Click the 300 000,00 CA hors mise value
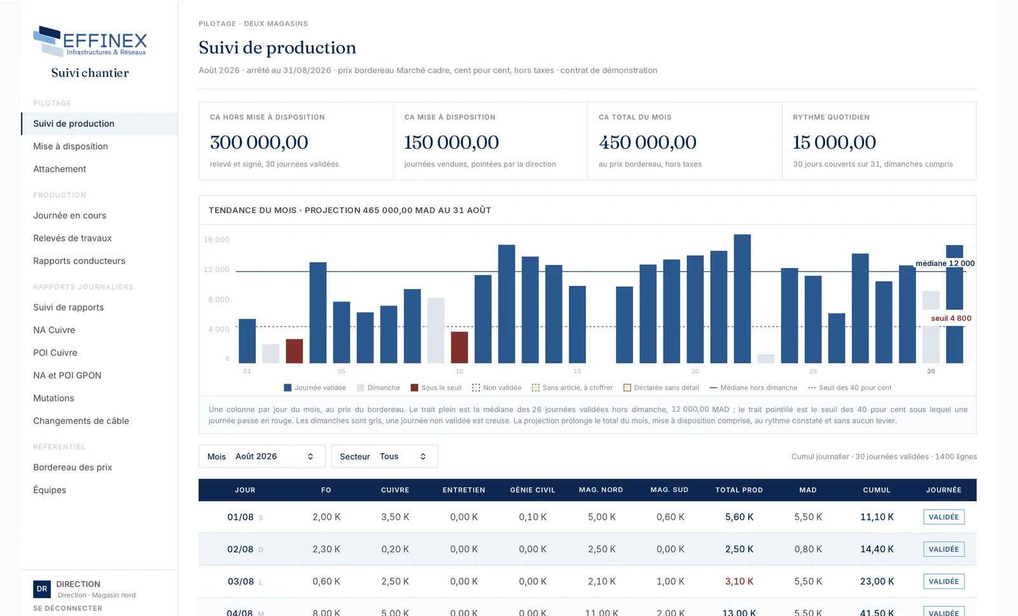 point(259,143)
